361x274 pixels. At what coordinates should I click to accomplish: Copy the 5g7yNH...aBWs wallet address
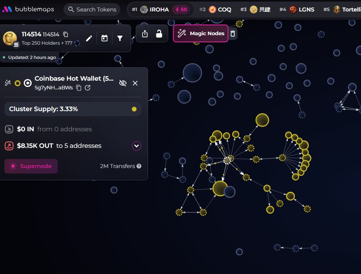pos(79,88)
